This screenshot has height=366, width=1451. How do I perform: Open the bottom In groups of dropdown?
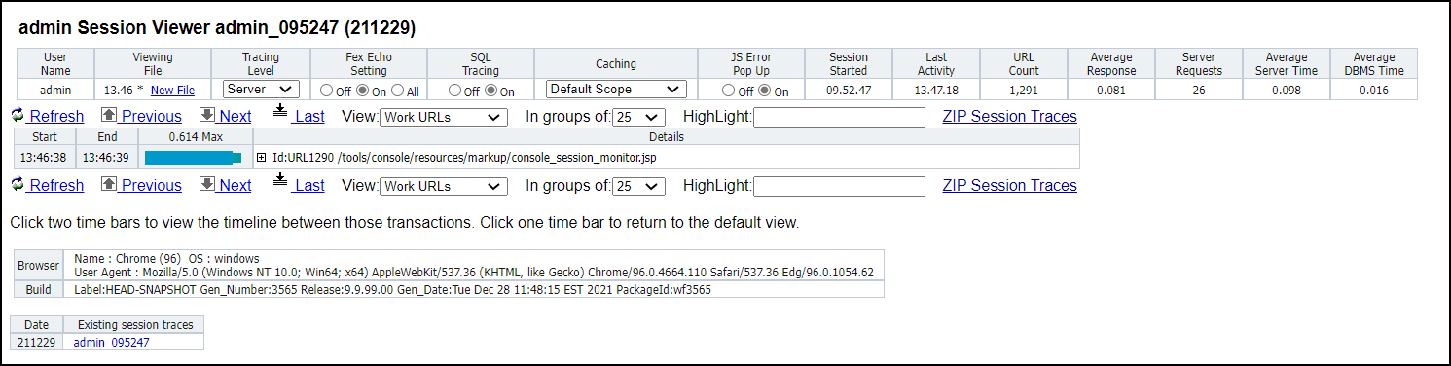coord(638,186)
